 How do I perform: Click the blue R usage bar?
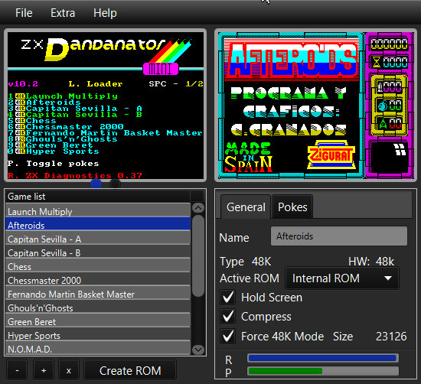point(323,358)
